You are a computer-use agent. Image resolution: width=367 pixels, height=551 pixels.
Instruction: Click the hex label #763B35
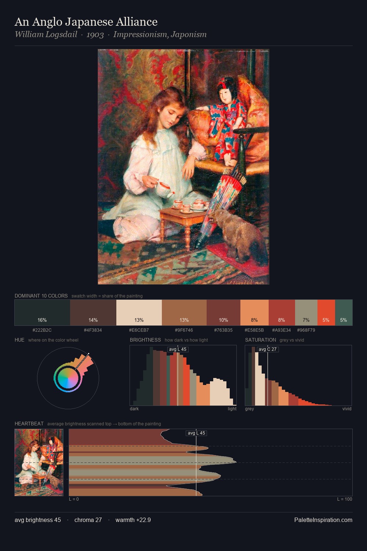(x=224, y=330)
